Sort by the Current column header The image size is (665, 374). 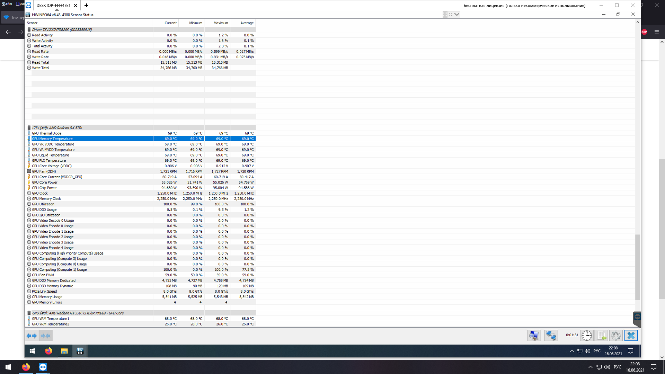pyautogui.click(x=166, y=23)
